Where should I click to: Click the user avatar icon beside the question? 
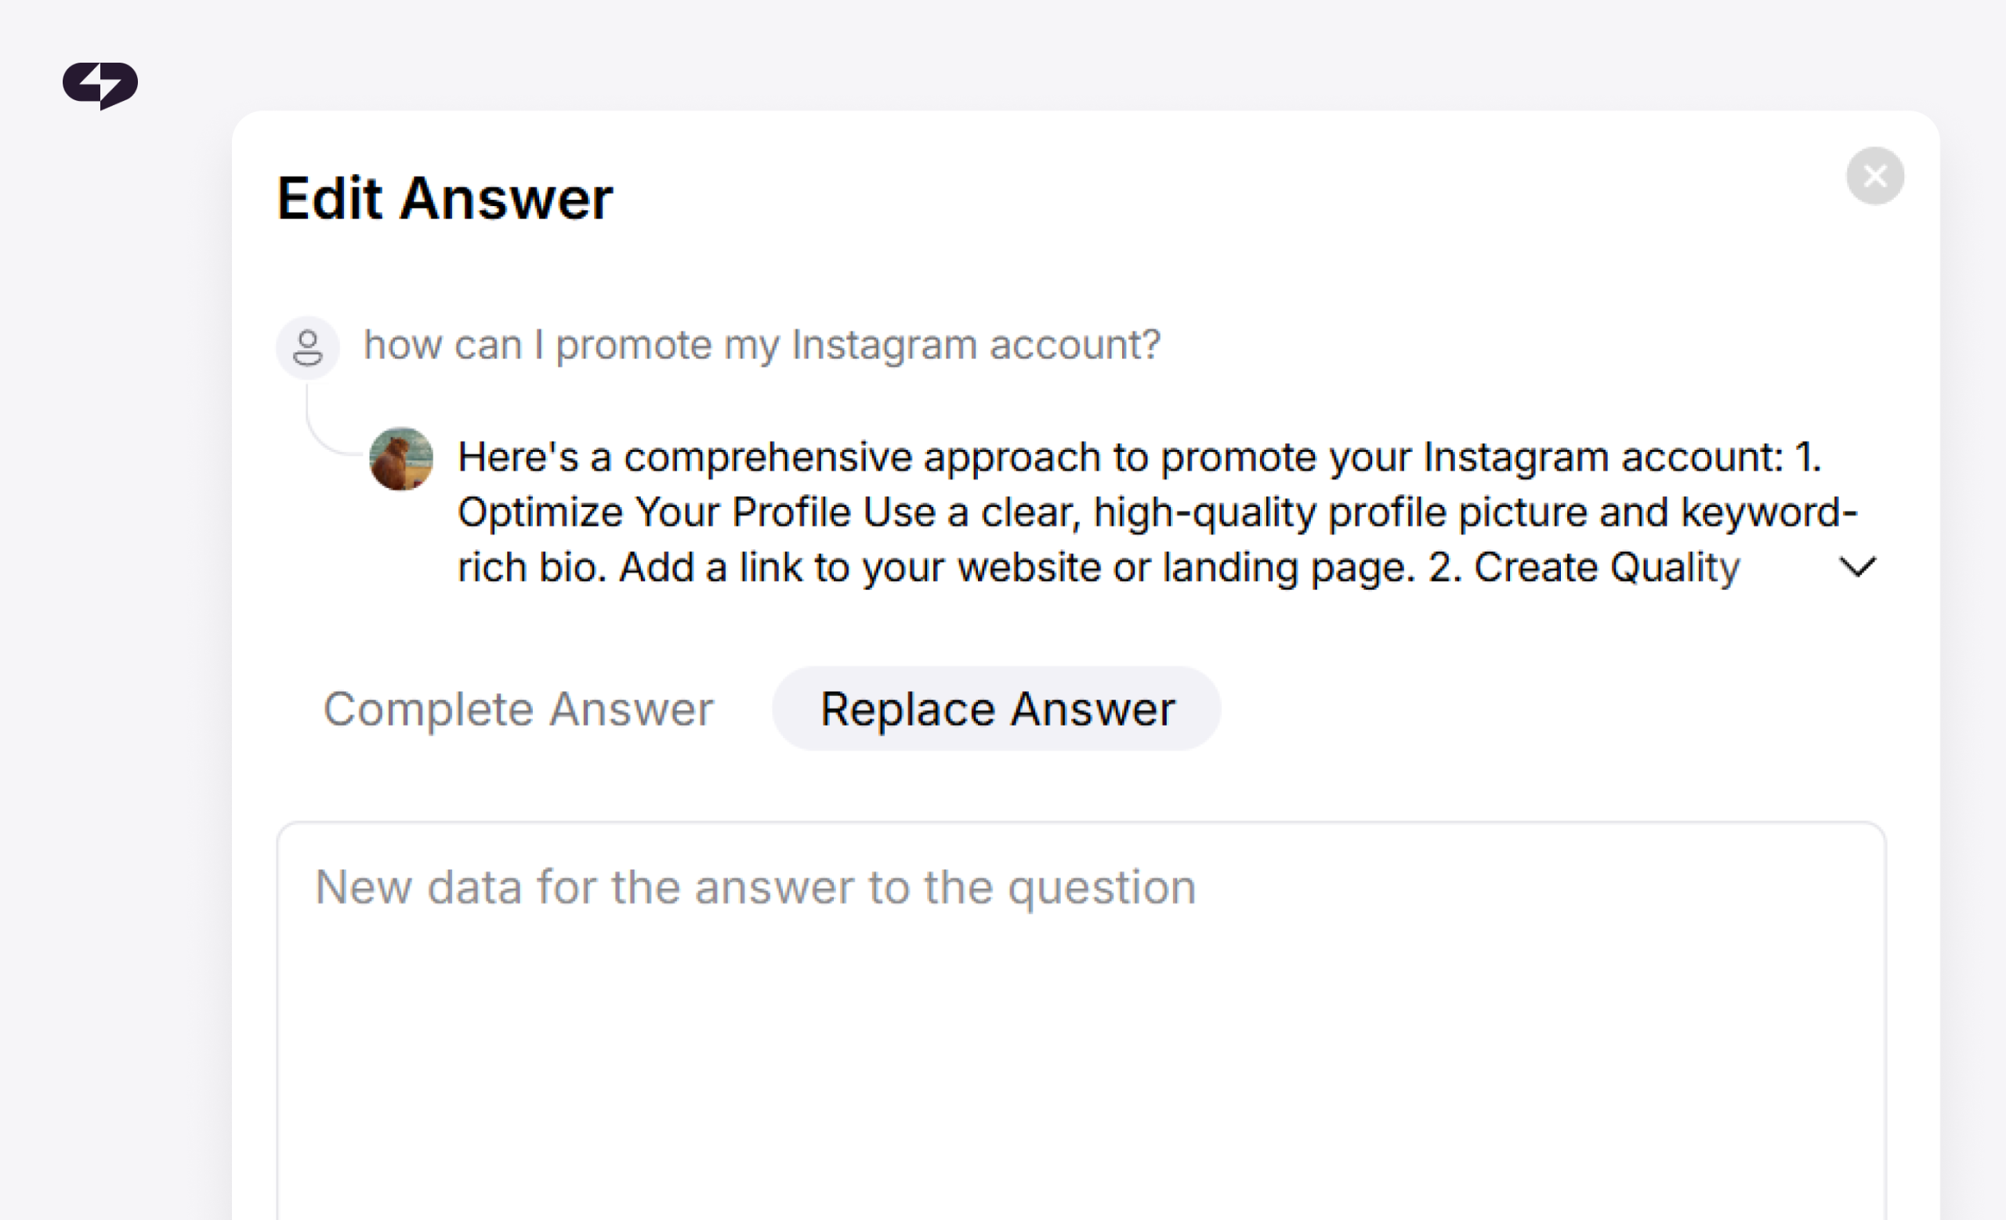click(x=308, y=348)
